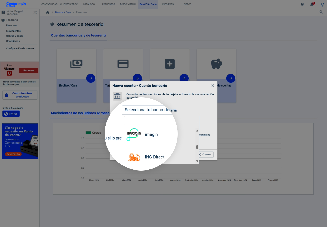Open the CATÁLOGO menu

click(89, 4)
